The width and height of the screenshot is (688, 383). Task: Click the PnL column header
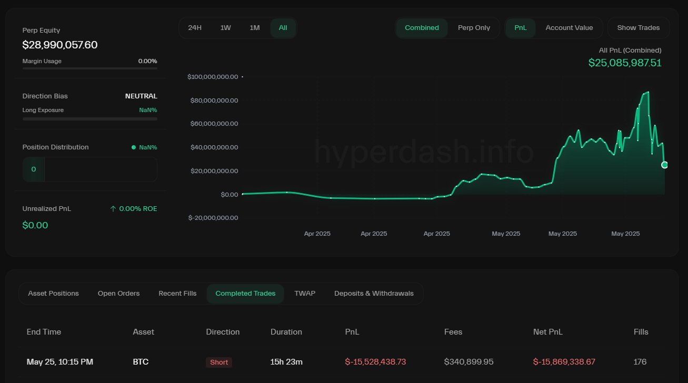click(x=352, y=332)
